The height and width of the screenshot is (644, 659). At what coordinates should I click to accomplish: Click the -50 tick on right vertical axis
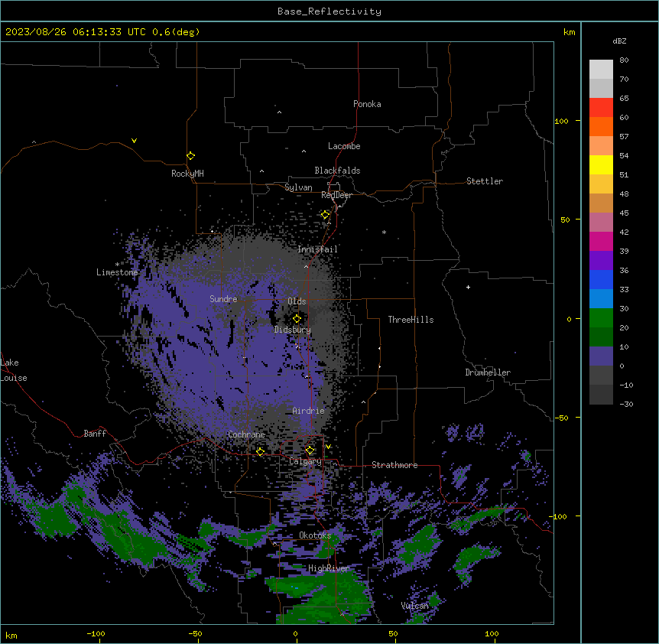pos(561,418)
